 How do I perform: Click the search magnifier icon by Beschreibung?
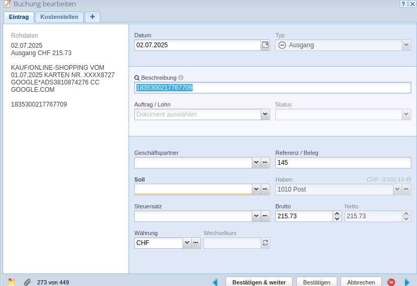pos(137,78)
